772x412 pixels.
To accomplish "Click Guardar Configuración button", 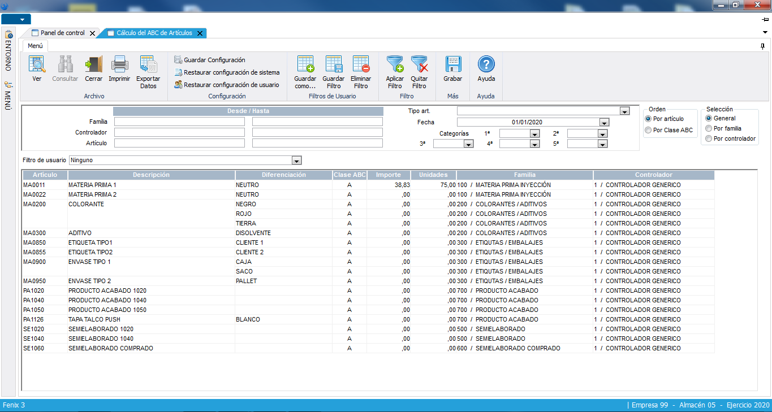I will tap(214, 60).
